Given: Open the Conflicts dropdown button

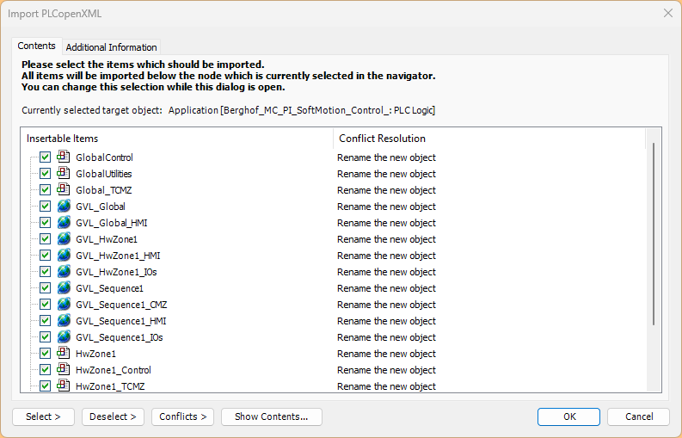Looking at the screenshot, I should click(182, 416).
